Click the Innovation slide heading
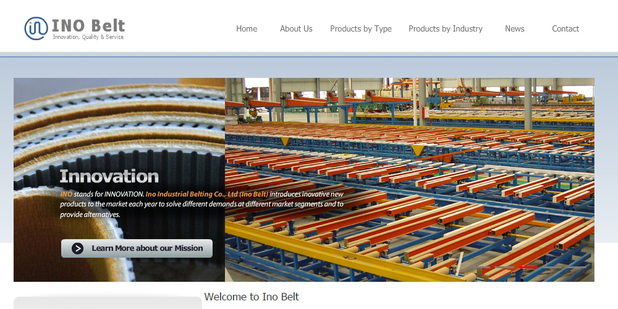Viewport: 618px width, 309px height. coord(109,176)
